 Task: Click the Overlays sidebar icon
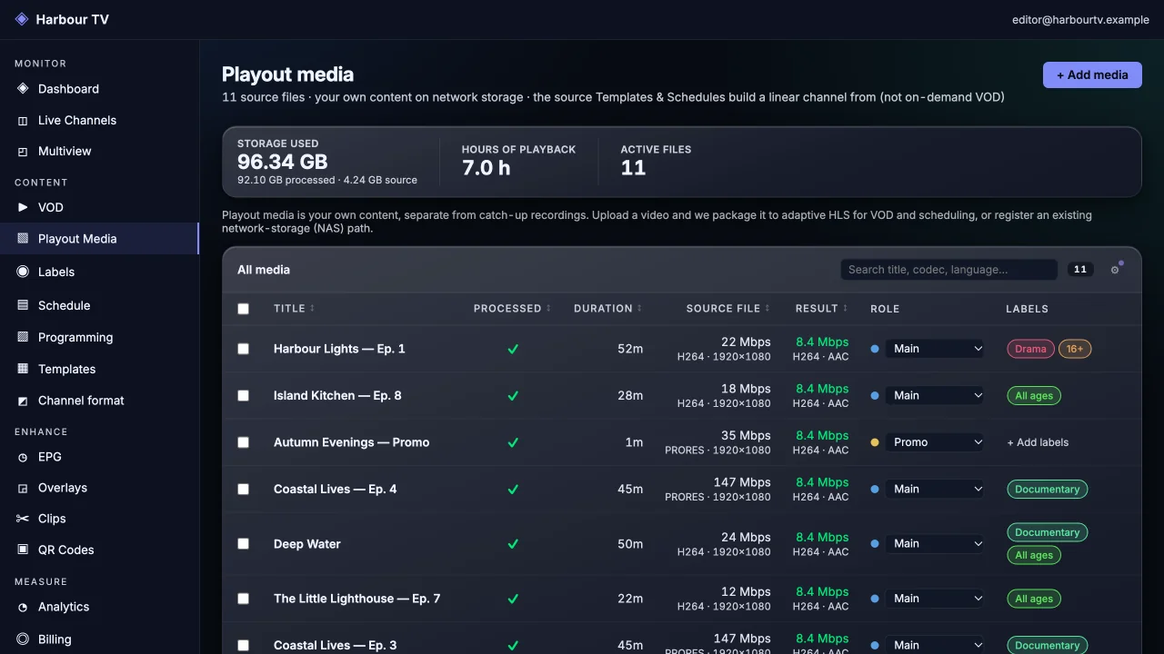[23, 489]
